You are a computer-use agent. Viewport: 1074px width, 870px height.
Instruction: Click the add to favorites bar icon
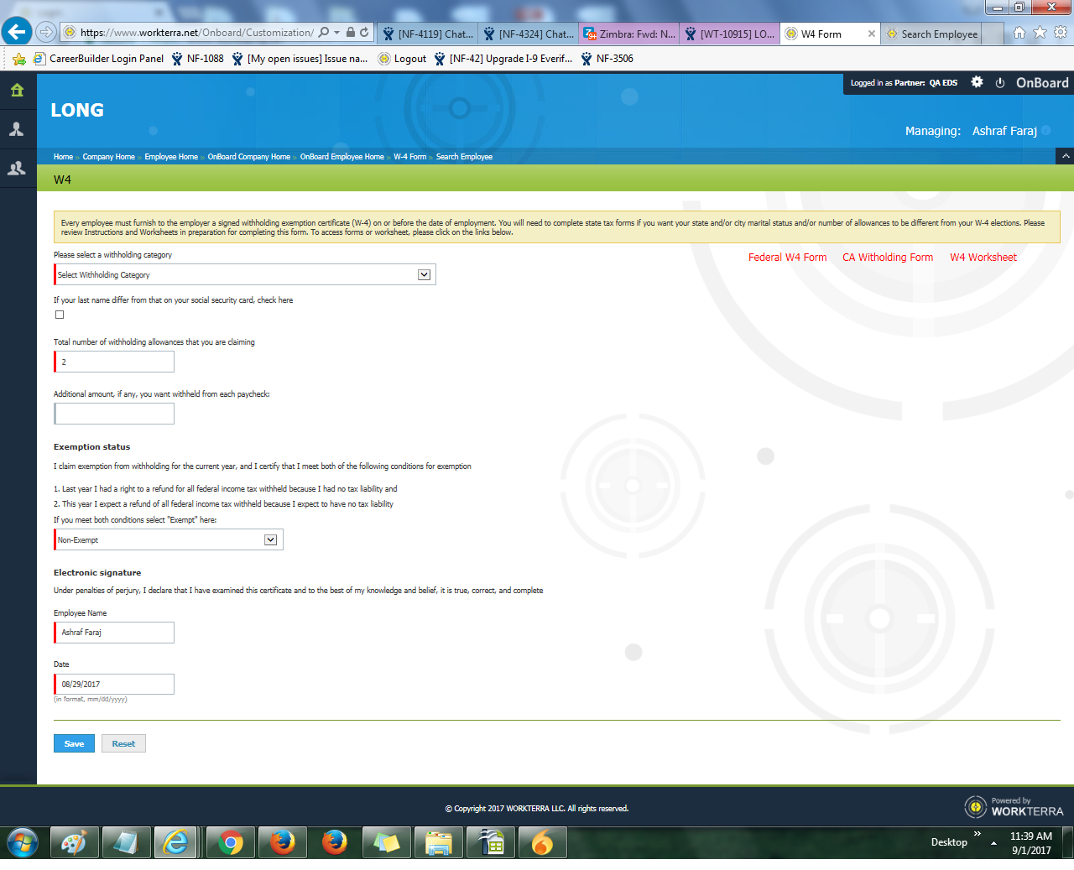click(18, 59)
